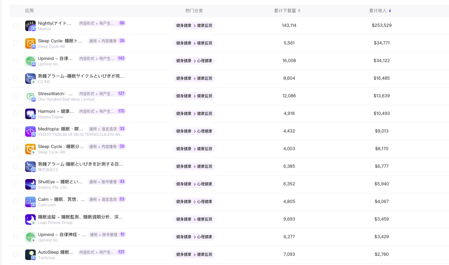
Task: Check the checkbox for Nightly row
Action: pyautogui.click(x=16, y=26)
